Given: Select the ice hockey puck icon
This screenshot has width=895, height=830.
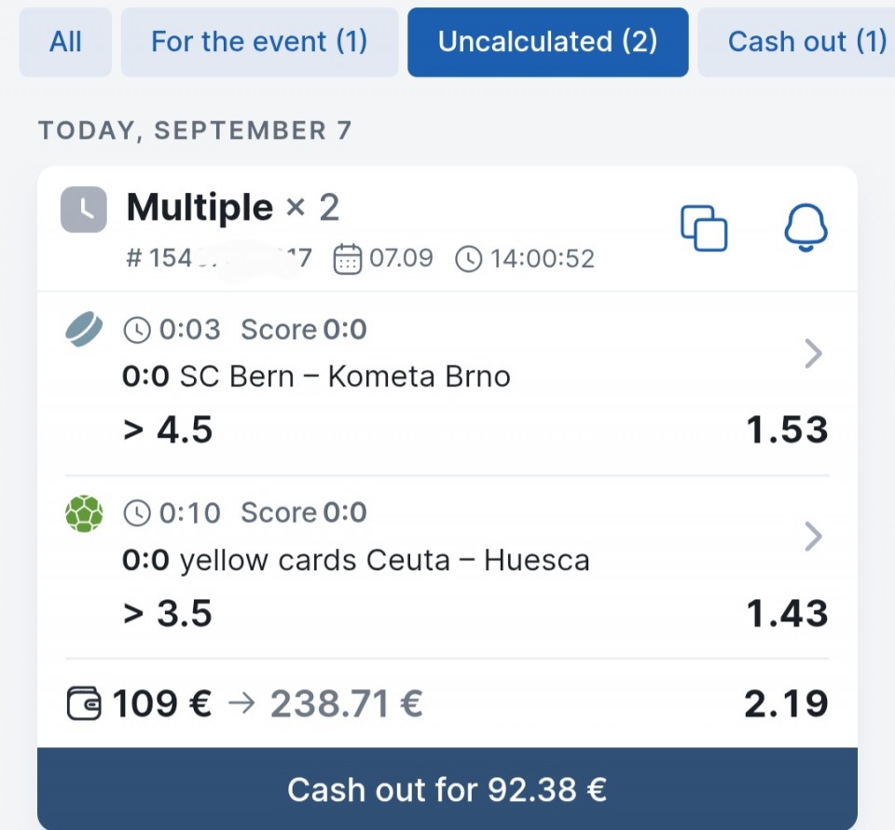Looking at the screenshot, I should tap(84, 329).
